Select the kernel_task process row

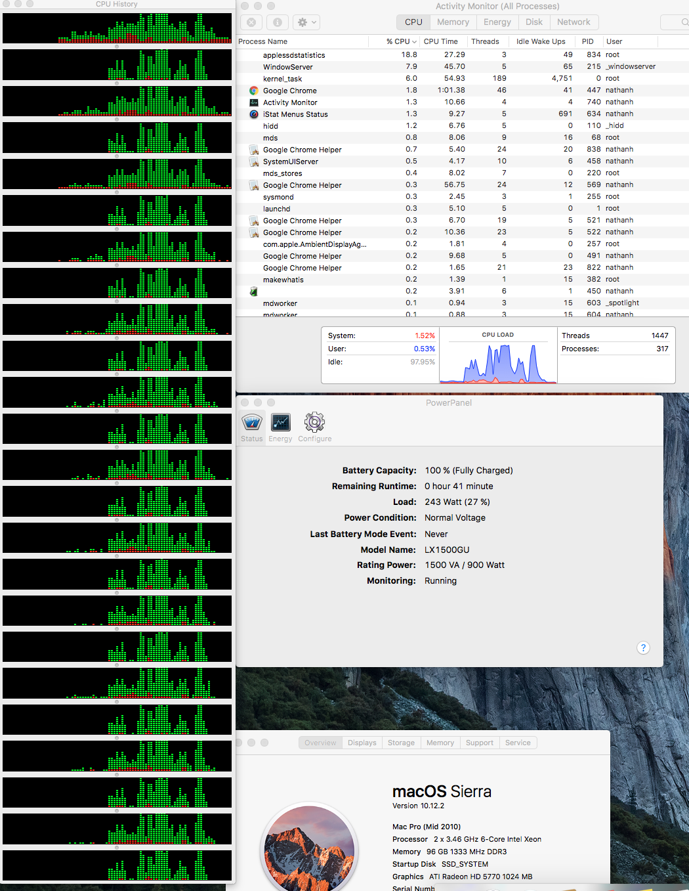click(463, 79)
